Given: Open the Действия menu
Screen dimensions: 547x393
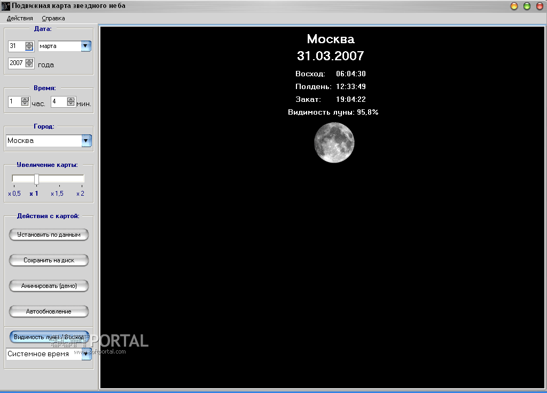Looking at the screenshot, I should pos(20,18).
